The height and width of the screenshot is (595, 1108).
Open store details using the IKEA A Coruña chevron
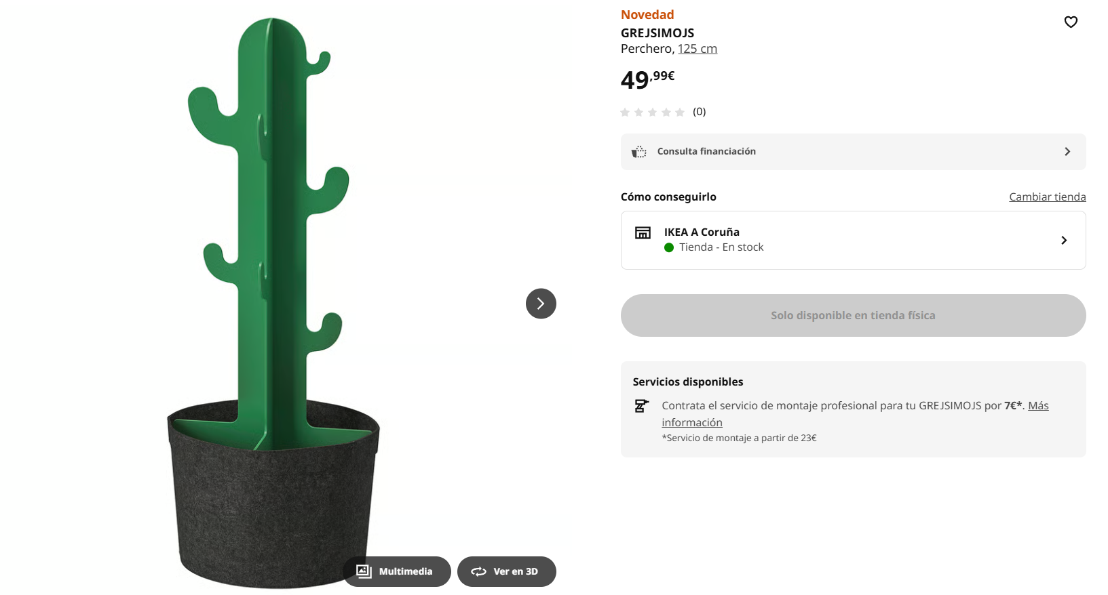1063,241
